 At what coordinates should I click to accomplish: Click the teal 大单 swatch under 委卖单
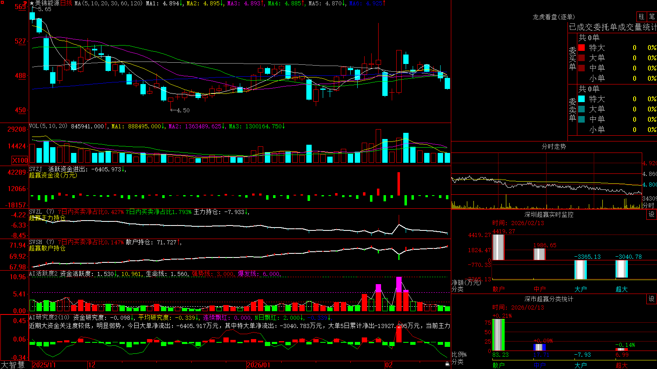click(x=581, y=109)
